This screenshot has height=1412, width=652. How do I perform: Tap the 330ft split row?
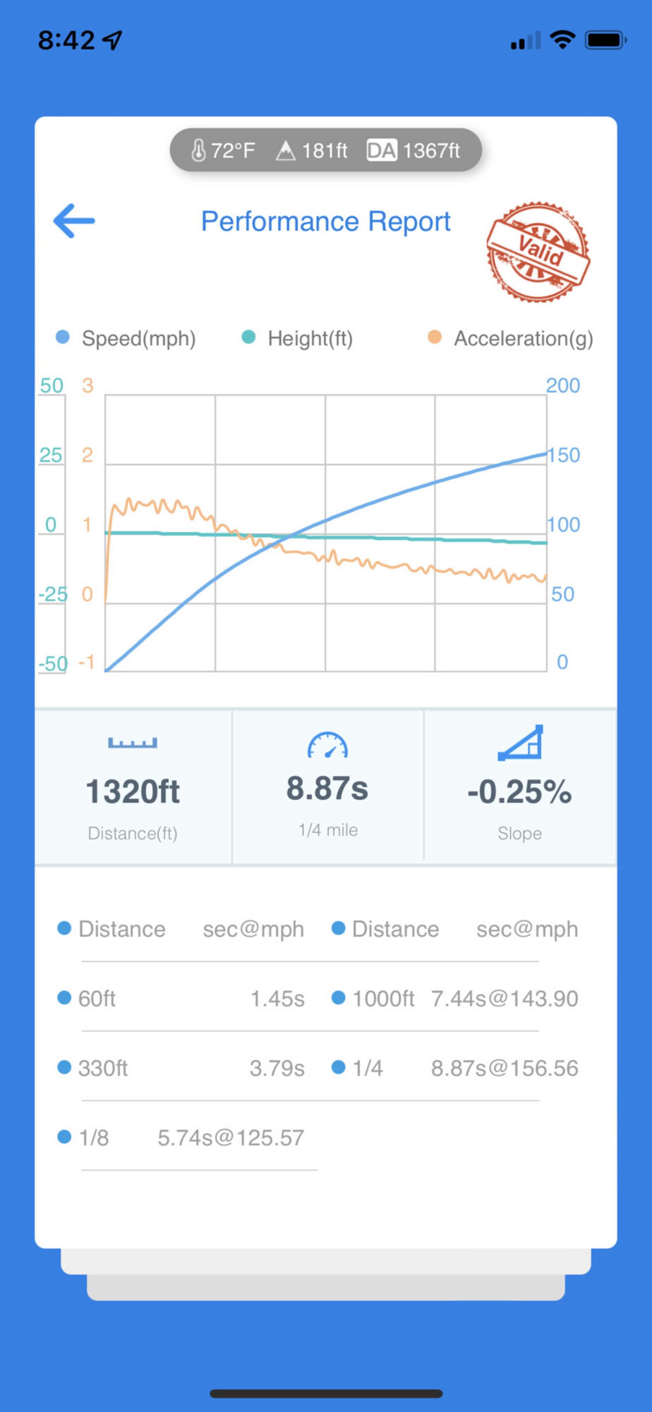point(181,1068)
